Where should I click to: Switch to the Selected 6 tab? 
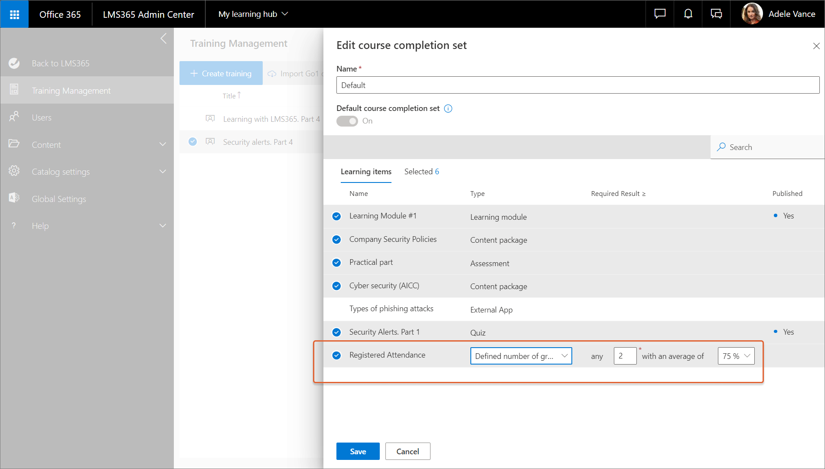point(421,172)
